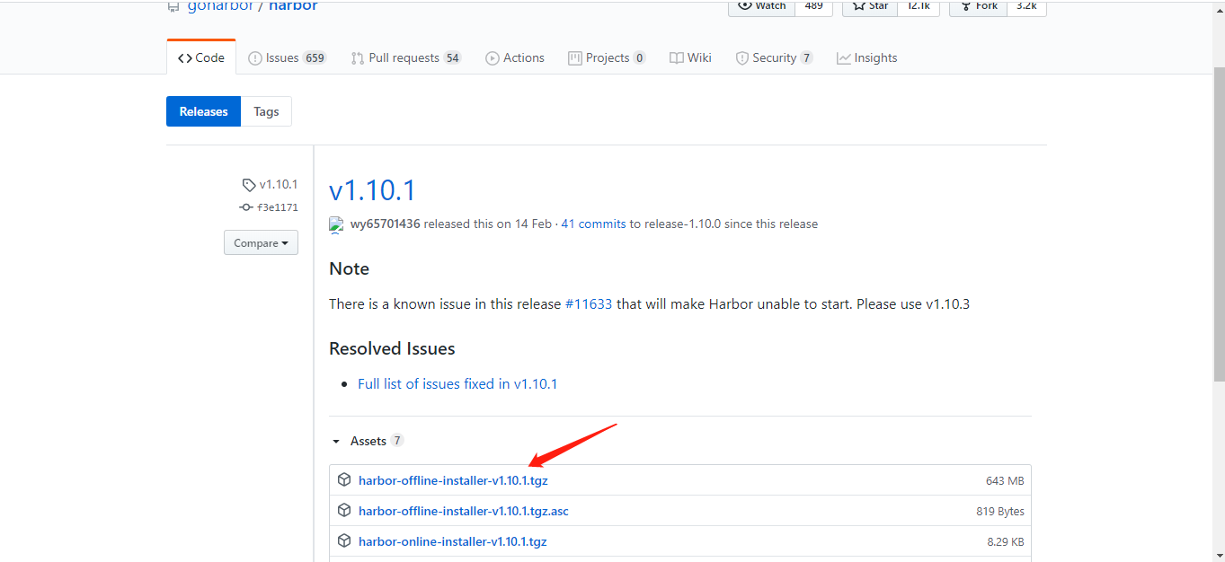Image resolution: width=1225 pixels, height=562 pixels.
Task: Click the Projects board icon
Action: pos(575,58)
